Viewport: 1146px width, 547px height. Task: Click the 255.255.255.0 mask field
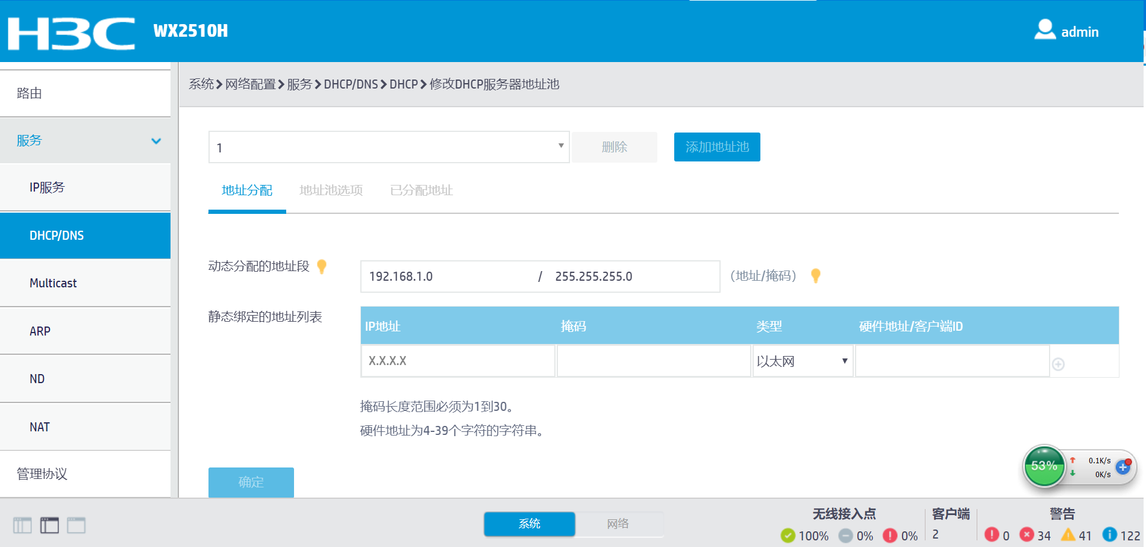633,277
